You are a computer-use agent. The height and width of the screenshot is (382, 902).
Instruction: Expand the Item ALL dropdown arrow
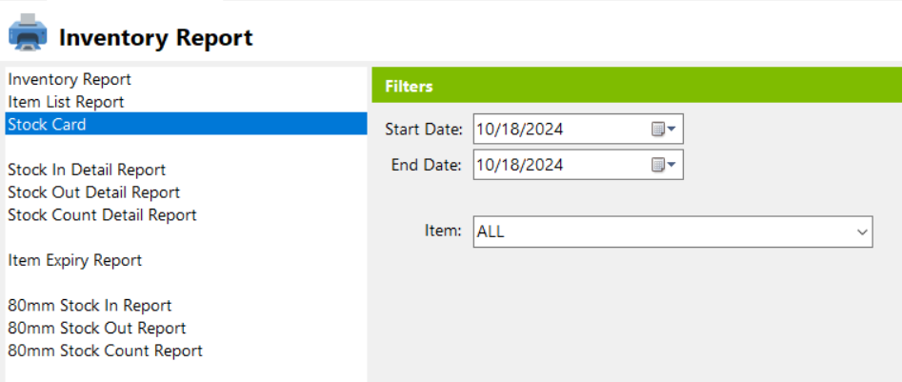(861, 231)
